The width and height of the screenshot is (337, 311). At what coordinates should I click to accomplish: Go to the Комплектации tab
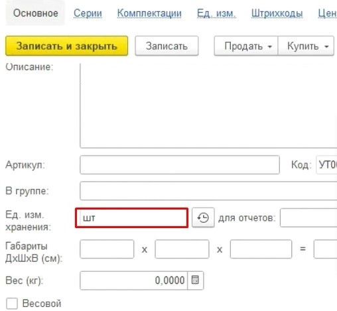click(149, 13)
